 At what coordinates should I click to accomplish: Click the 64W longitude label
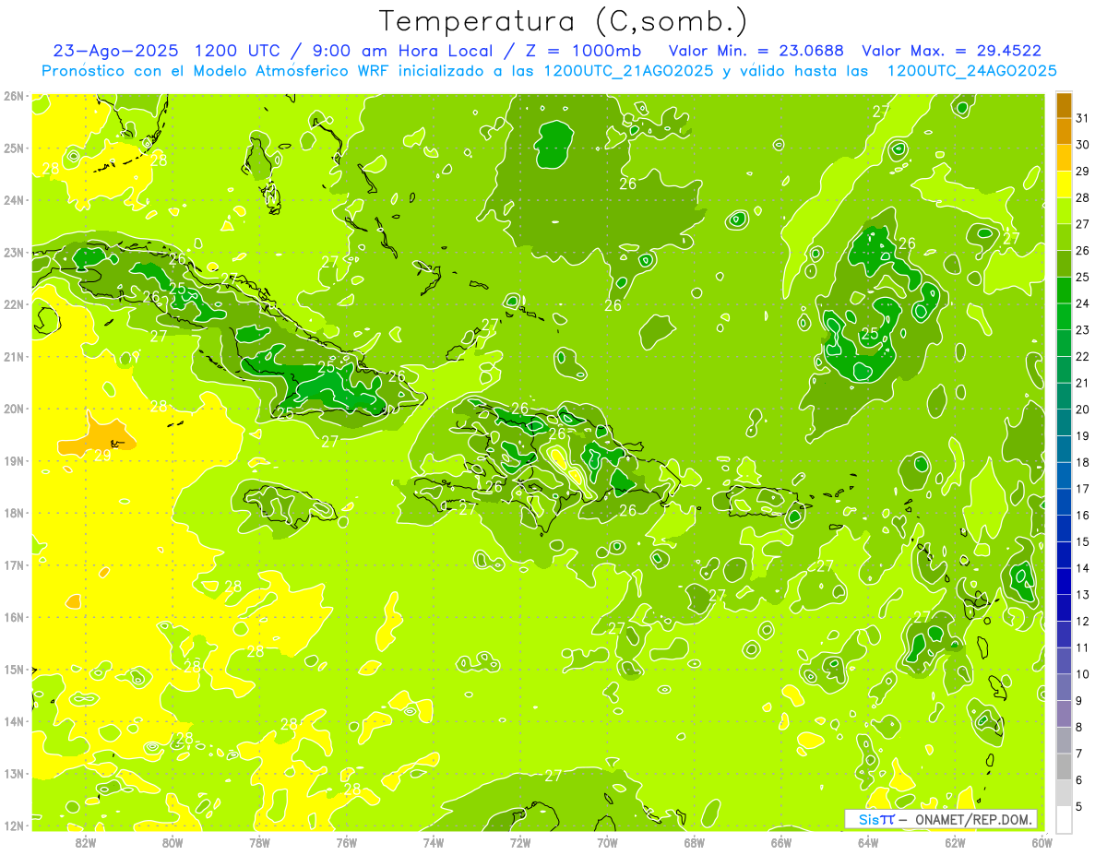(868, 841)
